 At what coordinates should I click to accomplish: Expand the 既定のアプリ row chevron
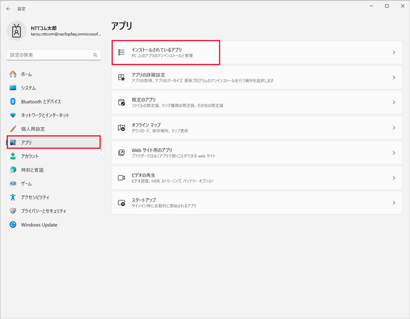pyautogui.click(x=394, y=103)
